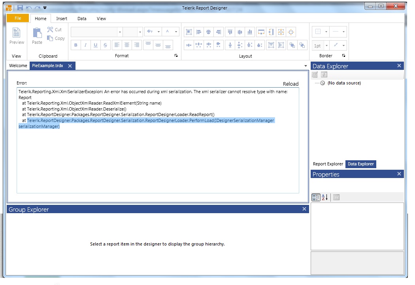Switch to the Report Explorer tab
This screenshot has width=415, height=285.
[x=328, y=164]
